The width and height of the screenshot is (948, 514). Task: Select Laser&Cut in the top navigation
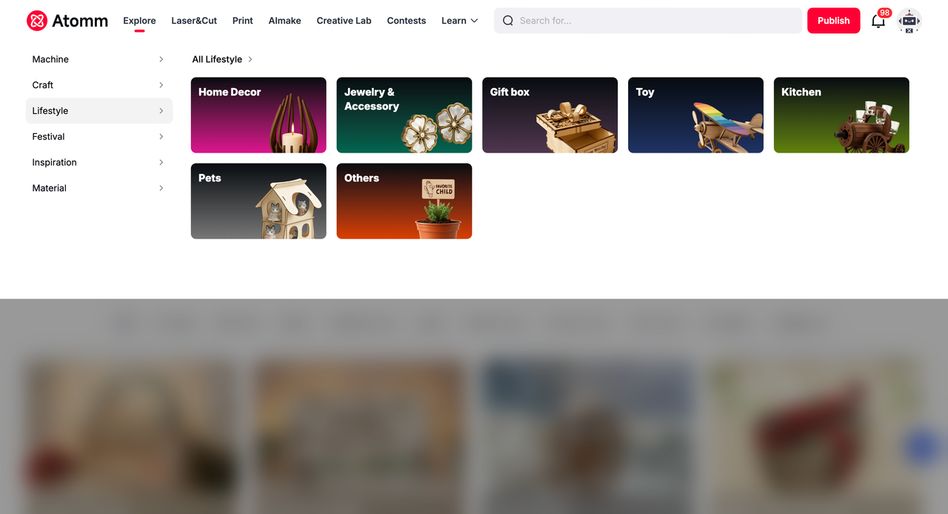point(194,21)
